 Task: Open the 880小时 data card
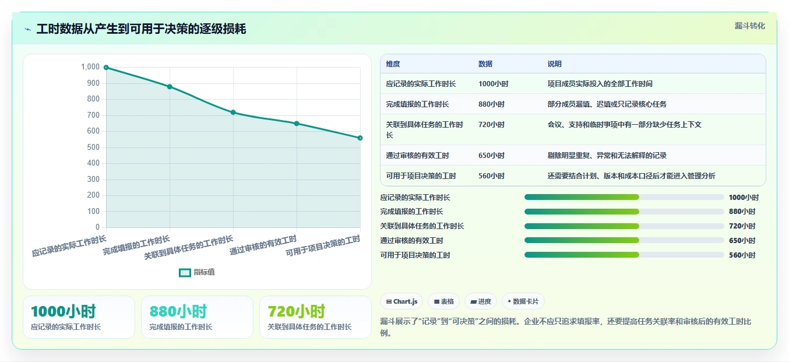(x=197, y=317)
